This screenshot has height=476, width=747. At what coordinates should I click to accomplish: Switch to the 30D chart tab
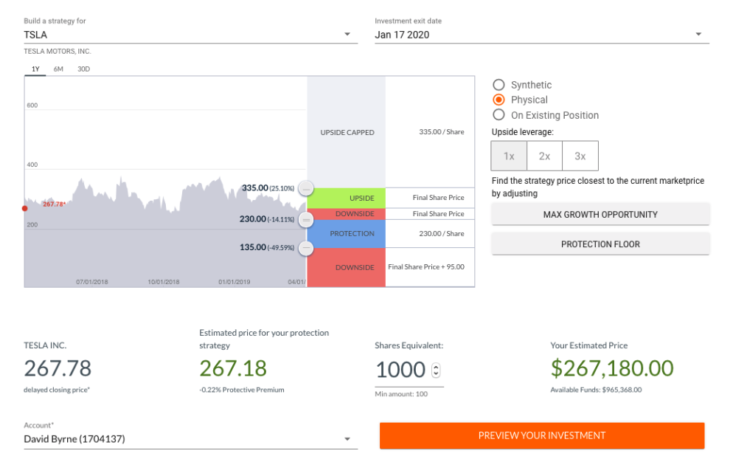(83, 69)
